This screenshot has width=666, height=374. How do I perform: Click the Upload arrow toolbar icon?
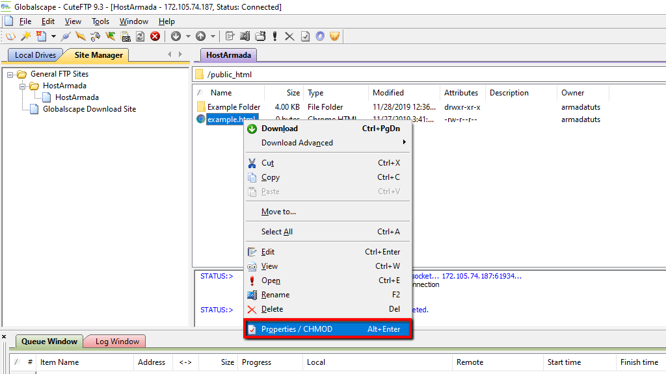click(x=200, y=36)
